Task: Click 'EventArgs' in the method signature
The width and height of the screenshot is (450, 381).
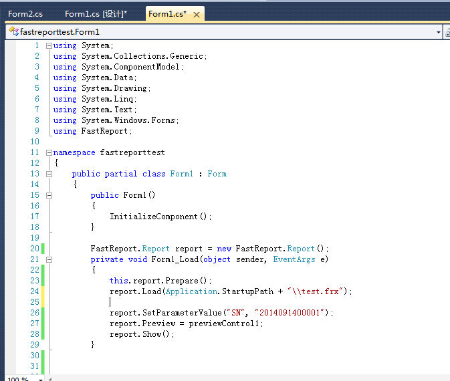Action: click(294, 259)
